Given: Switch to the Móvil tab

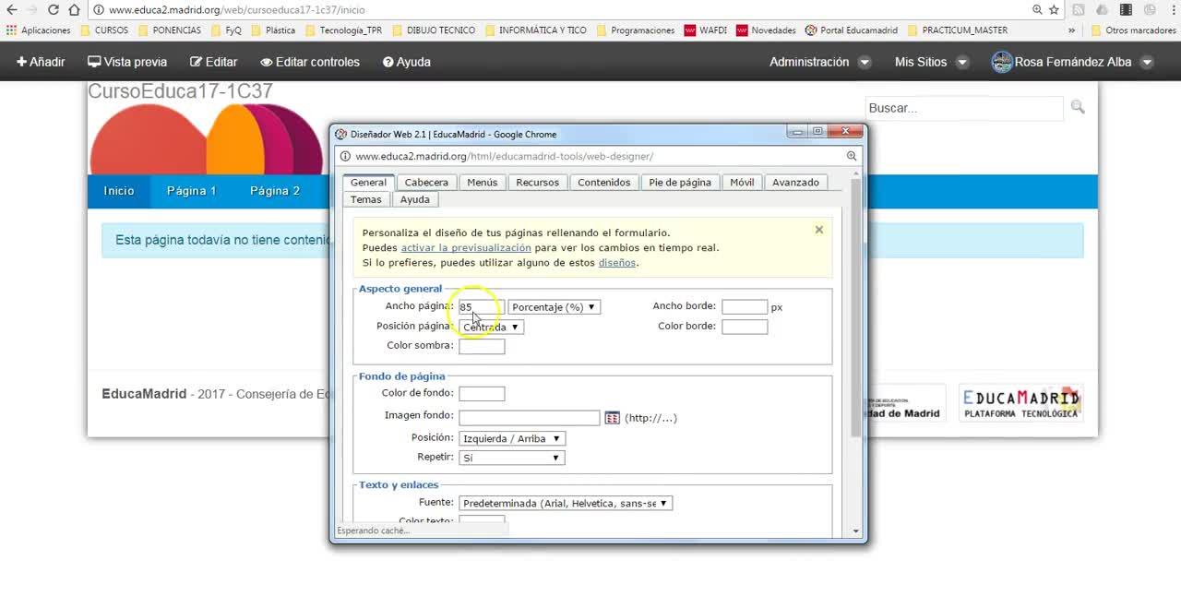Looking at the screenshot, I should pos(742,183).
